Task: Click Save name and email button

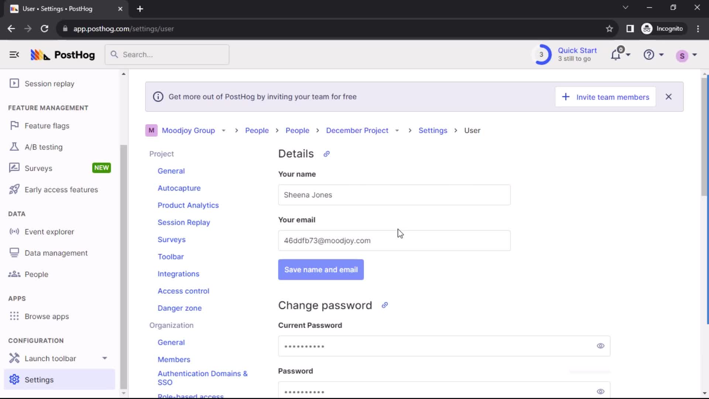Action: pos(321,269)
